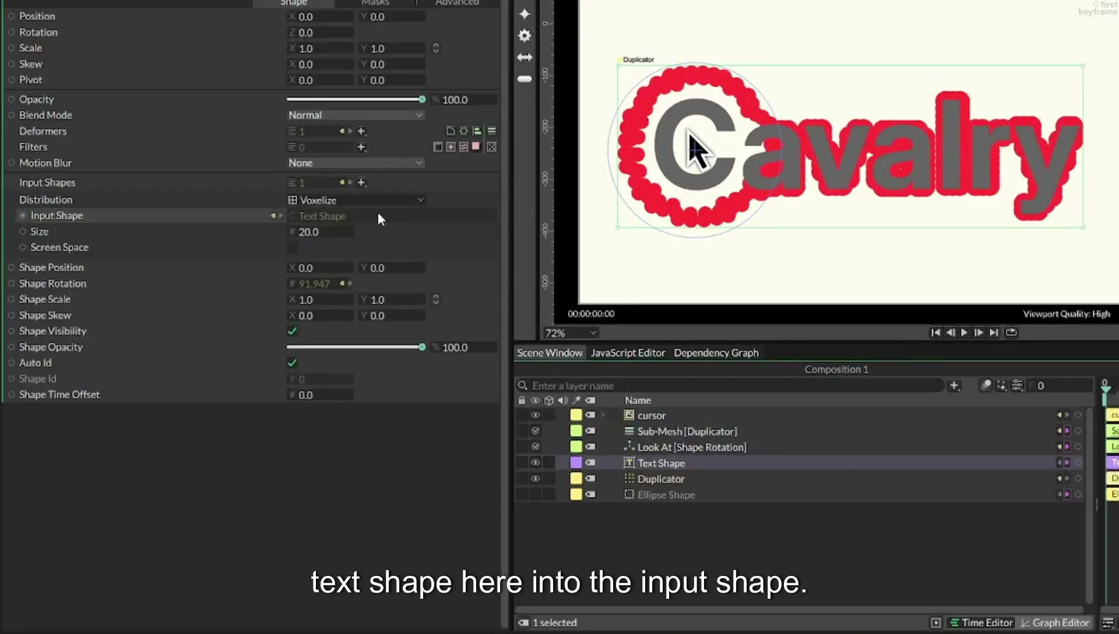Hide the Duplicator layer via eye icon

tap(535, 478)
